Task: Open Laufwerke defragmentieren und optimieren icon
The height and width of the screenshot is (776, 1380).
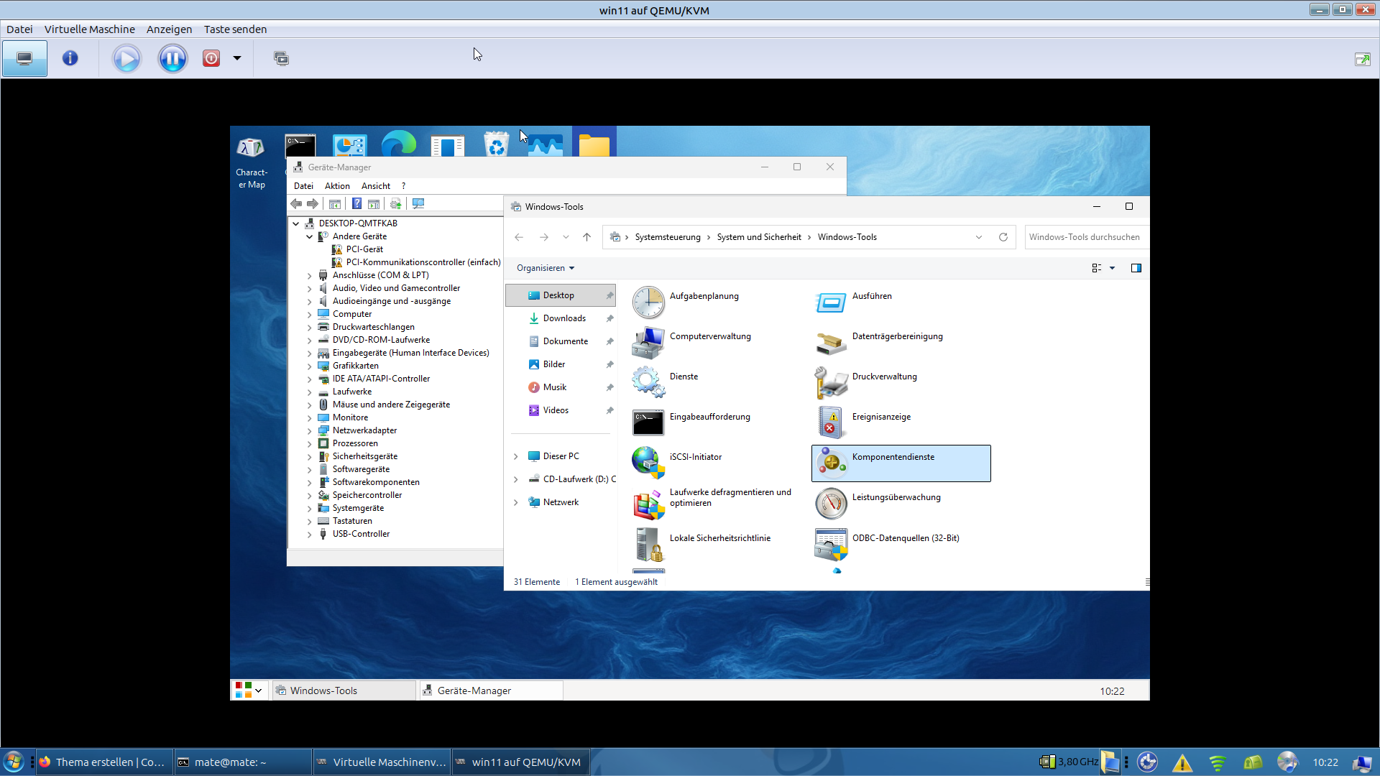Action: (648, 504)
